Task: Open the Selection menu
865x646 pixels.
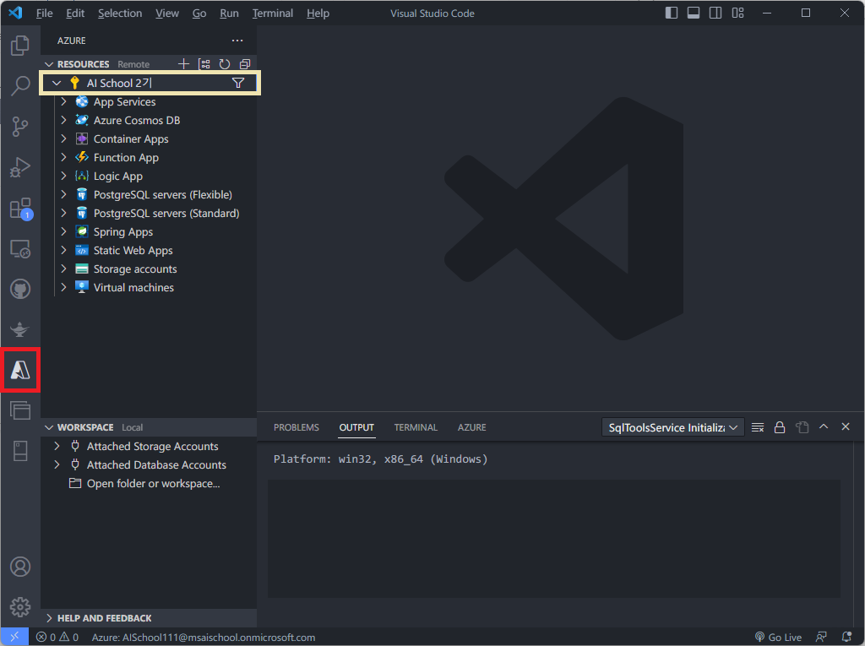Action: click(x=120, y=13)
